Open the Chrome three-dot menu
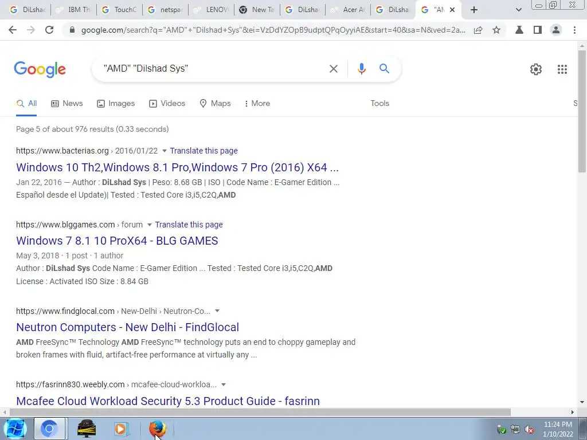The image size is (587, 440). (x=574, y=30)
